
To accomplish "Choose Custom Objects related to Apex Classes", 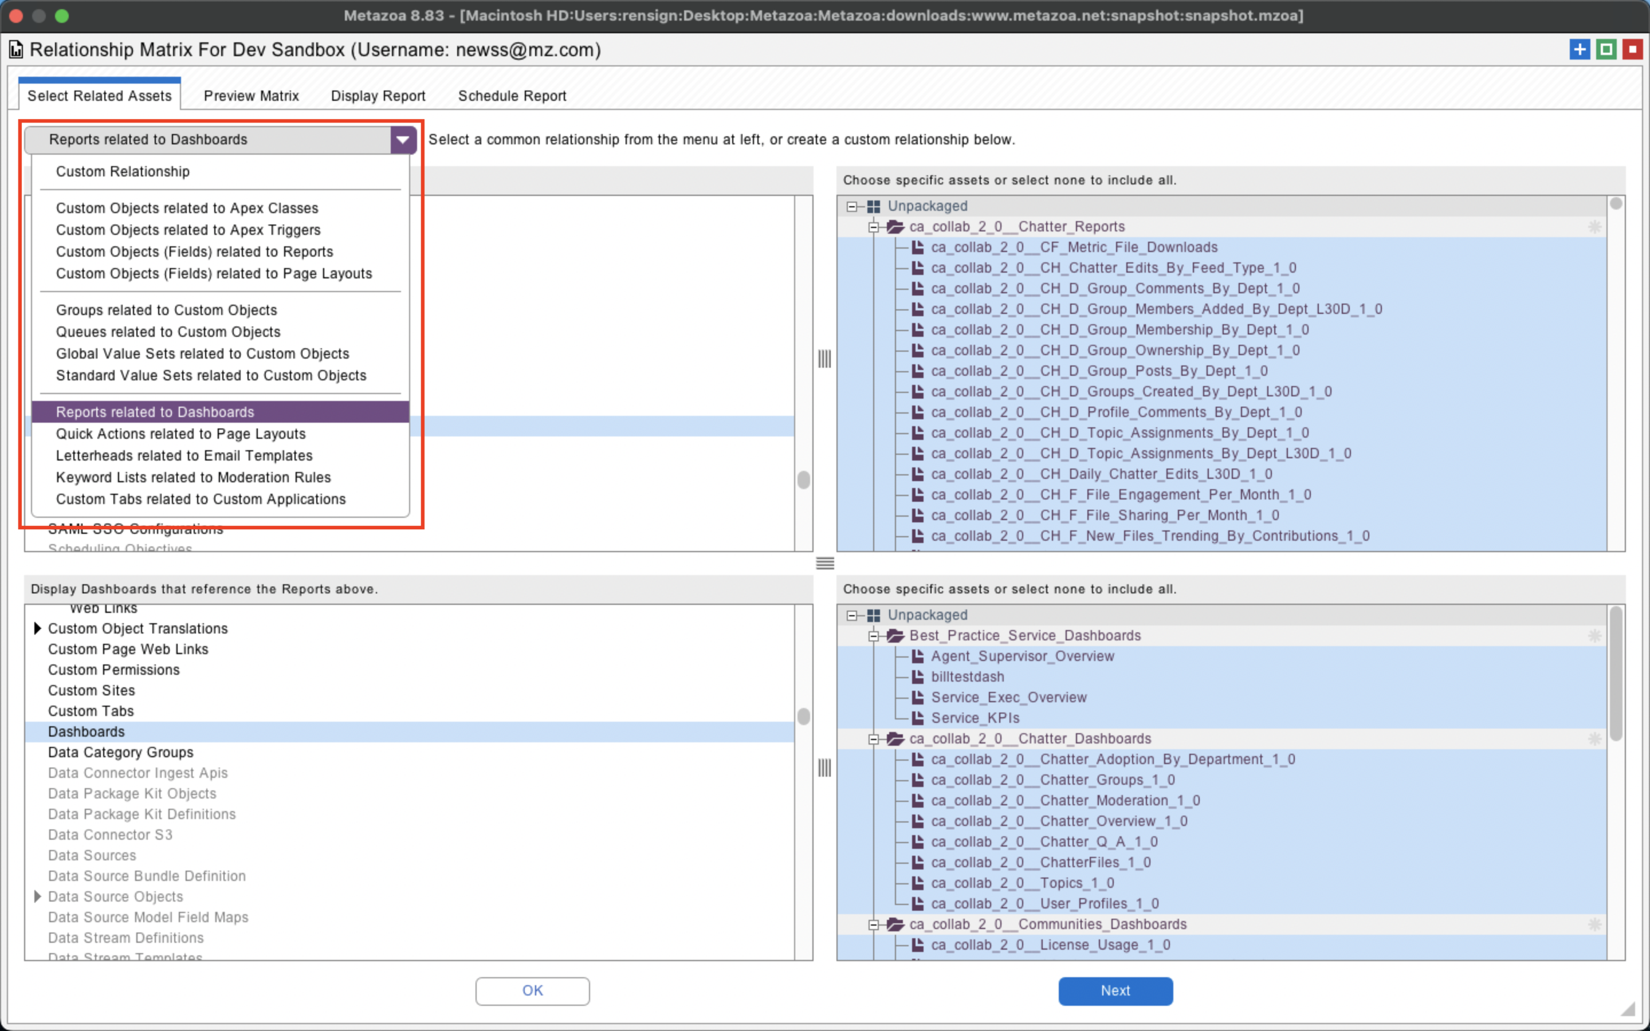I will pyautogui.click(x=220, y=208).
